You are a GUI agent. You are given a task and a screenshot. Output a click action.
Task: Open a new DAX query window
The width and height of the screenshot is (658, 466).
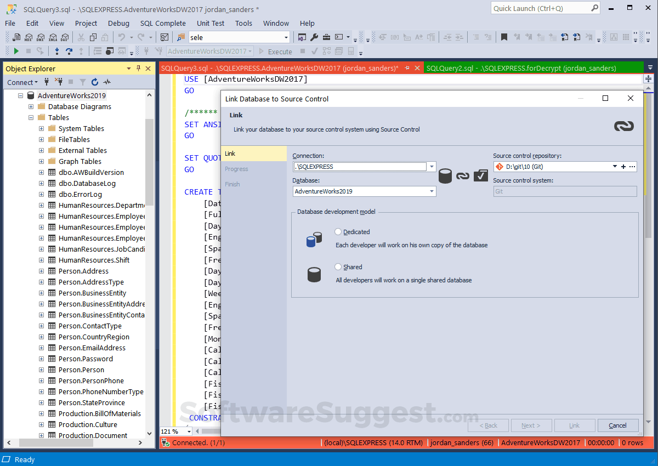[x=65, y=37]
